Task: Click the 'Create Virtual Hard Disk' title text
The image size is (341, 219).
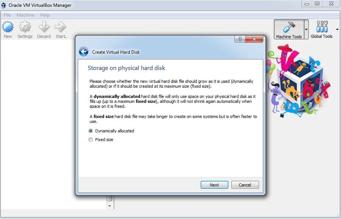Action: click(x=116, y=52)
